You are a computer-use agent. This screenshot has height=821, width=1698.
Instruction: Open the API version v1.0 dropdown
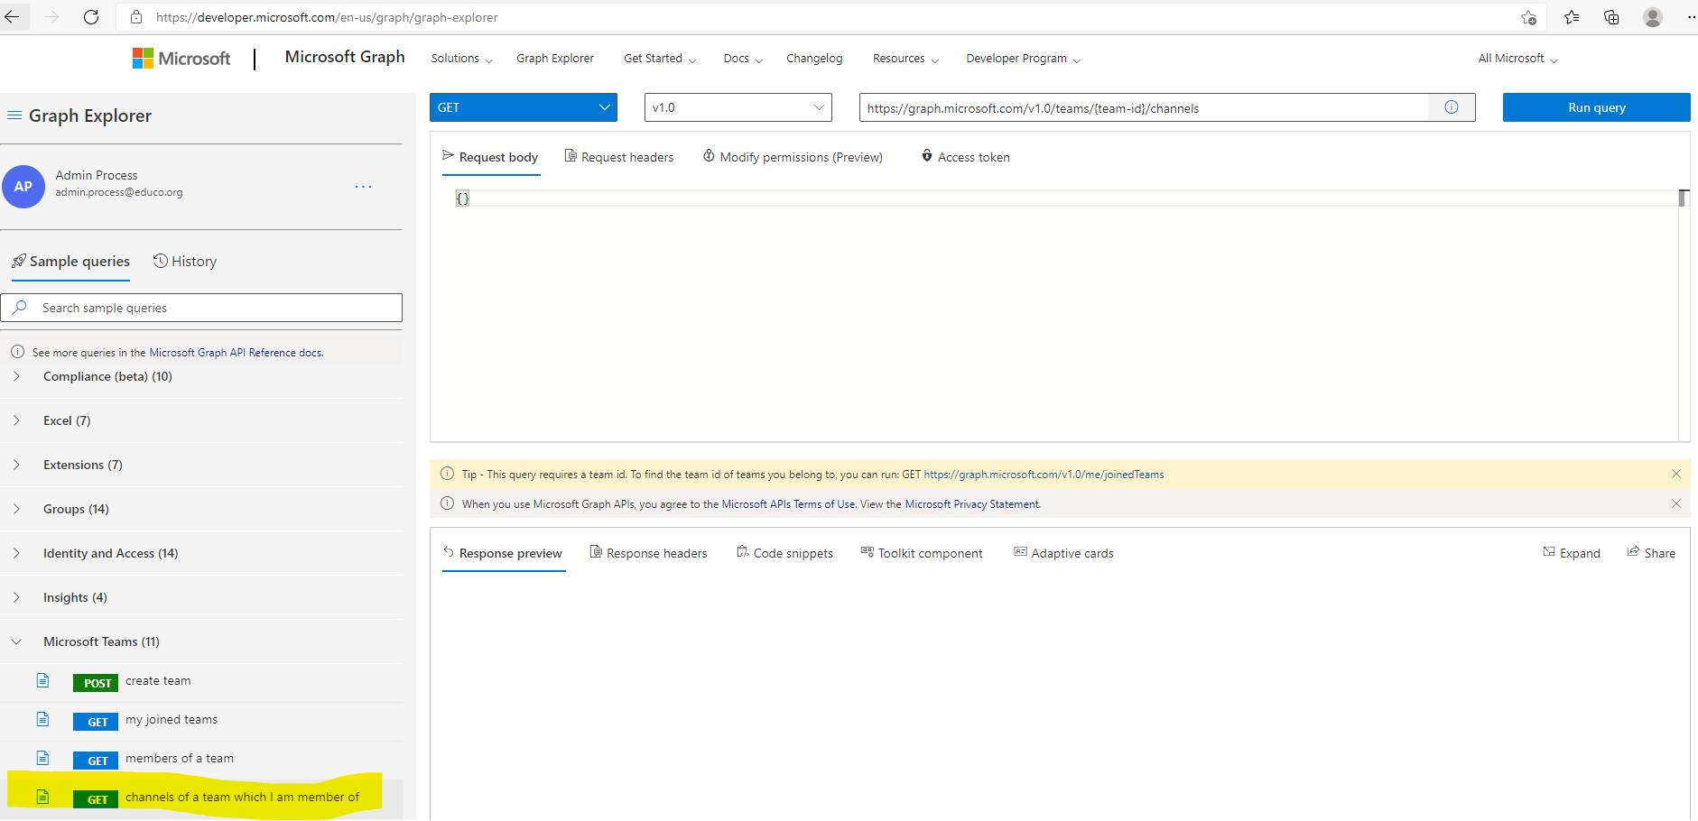(x=738, y=107)
